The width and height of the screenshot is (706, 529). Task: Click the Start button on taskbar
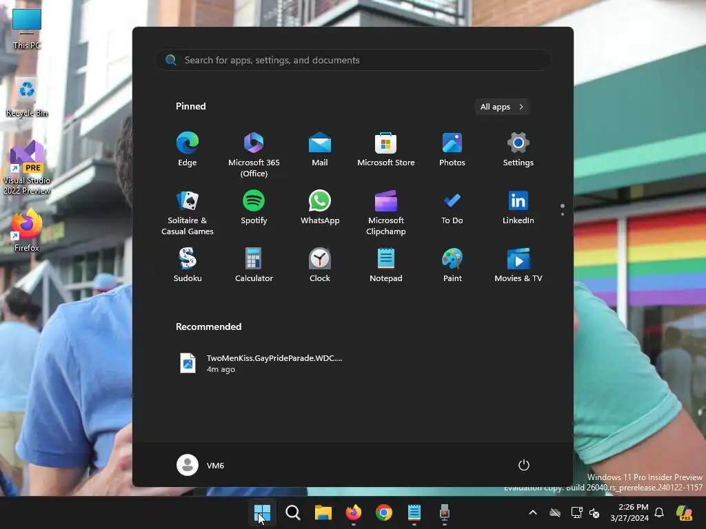tap(262, 512)
